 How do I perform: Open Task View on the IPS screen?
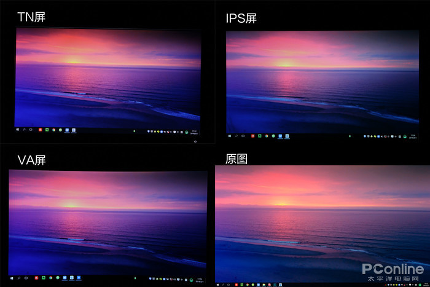(243, 136)
